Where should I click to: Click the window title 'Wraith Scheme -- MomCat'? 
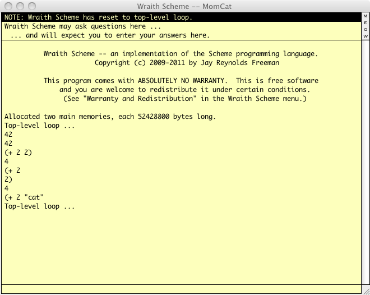point(185,6)
